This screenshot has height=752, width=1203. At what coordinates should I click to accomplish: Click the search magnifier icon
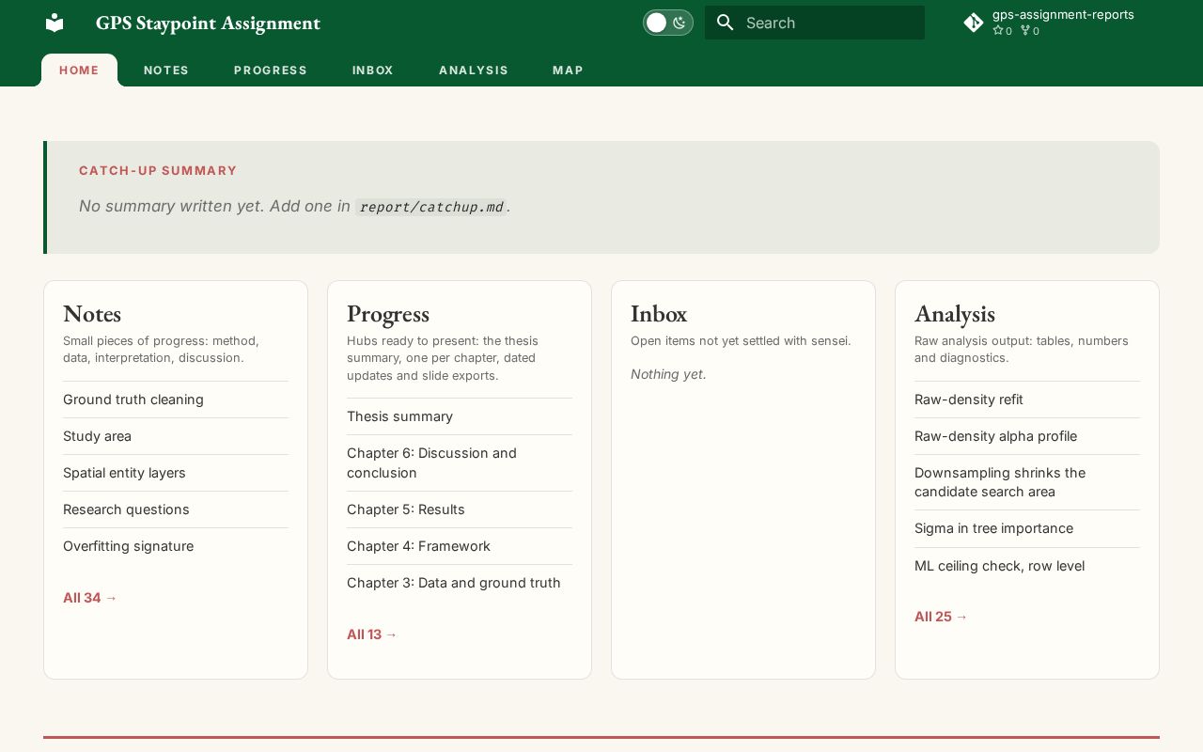click(x=725, y=23)
